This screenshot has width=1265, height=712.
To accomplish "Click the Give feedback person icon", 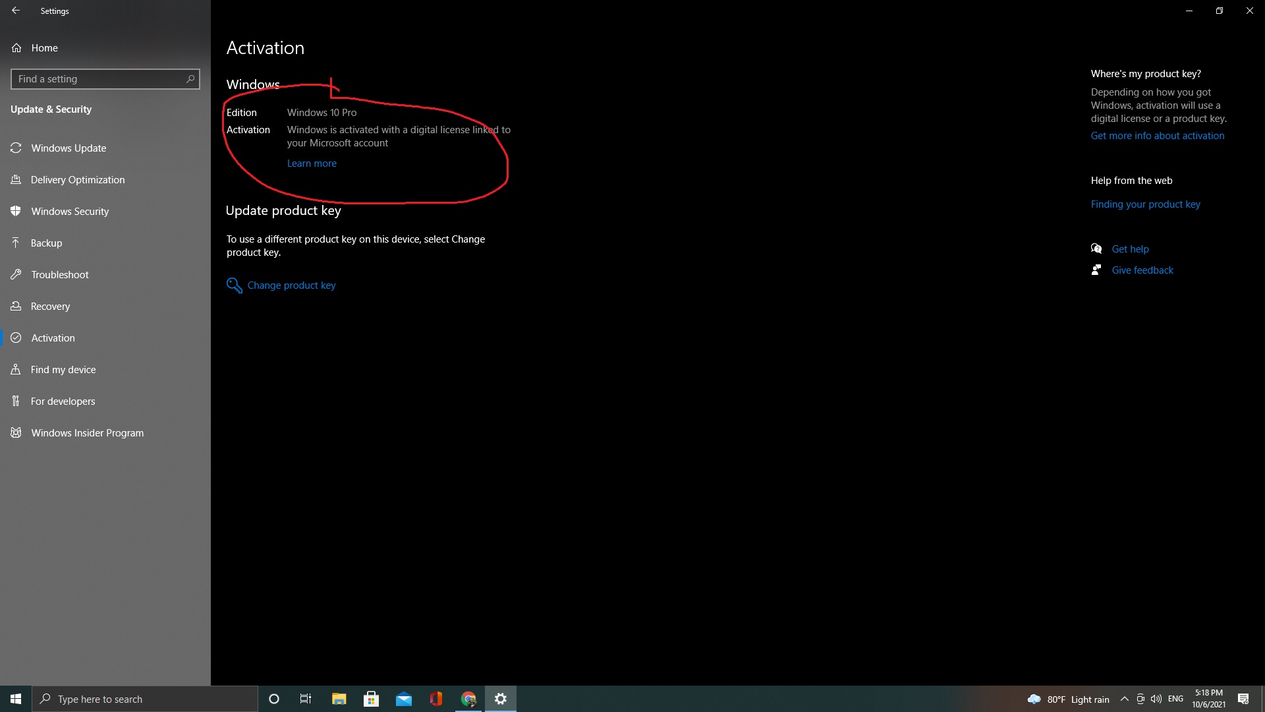I will (x=1096, y=270).
